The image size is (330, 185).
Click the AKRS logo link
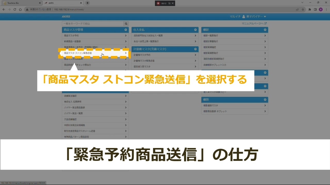coord(66,17)
